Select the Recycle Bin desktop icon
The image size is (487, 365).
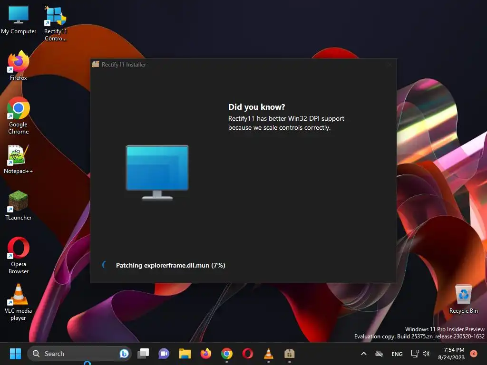coord(463,299)
